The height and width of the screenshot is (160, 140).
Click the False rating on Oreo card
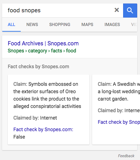[19, 137]
